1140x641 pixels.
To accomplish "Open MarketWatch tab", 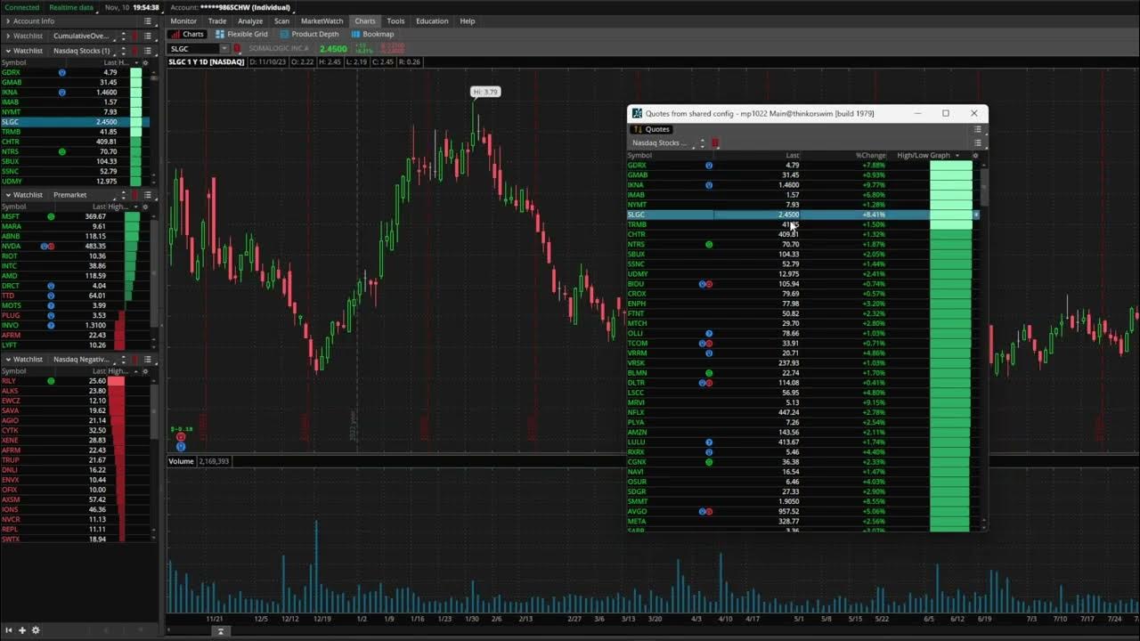I will coord(322,20).
